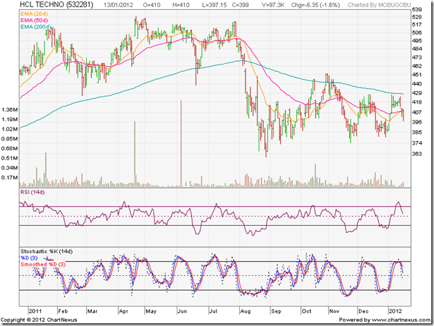Image resolution: width=434 pixels, height=326 pixels.
Task: Click the tallest volume spike in June
Action: click(181, 143)
